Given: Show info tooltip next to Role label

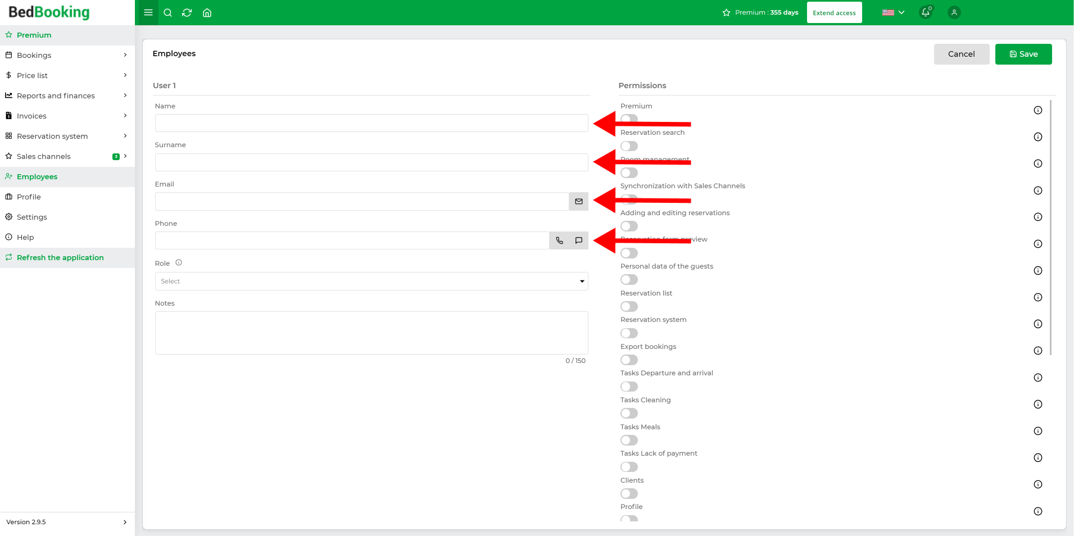Looking at the screenshot, I should point(179,262).
